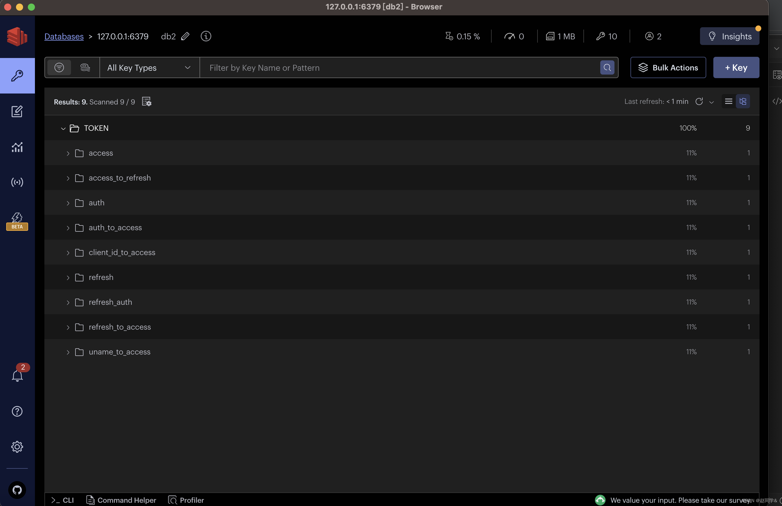Click the Bulk Actions button
Viewport: 782px width, 506px height.
(668, 68)
